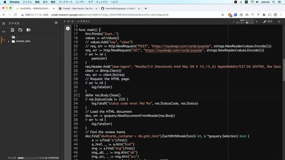
Task: Close the ファイル panel
Action: 56,23
